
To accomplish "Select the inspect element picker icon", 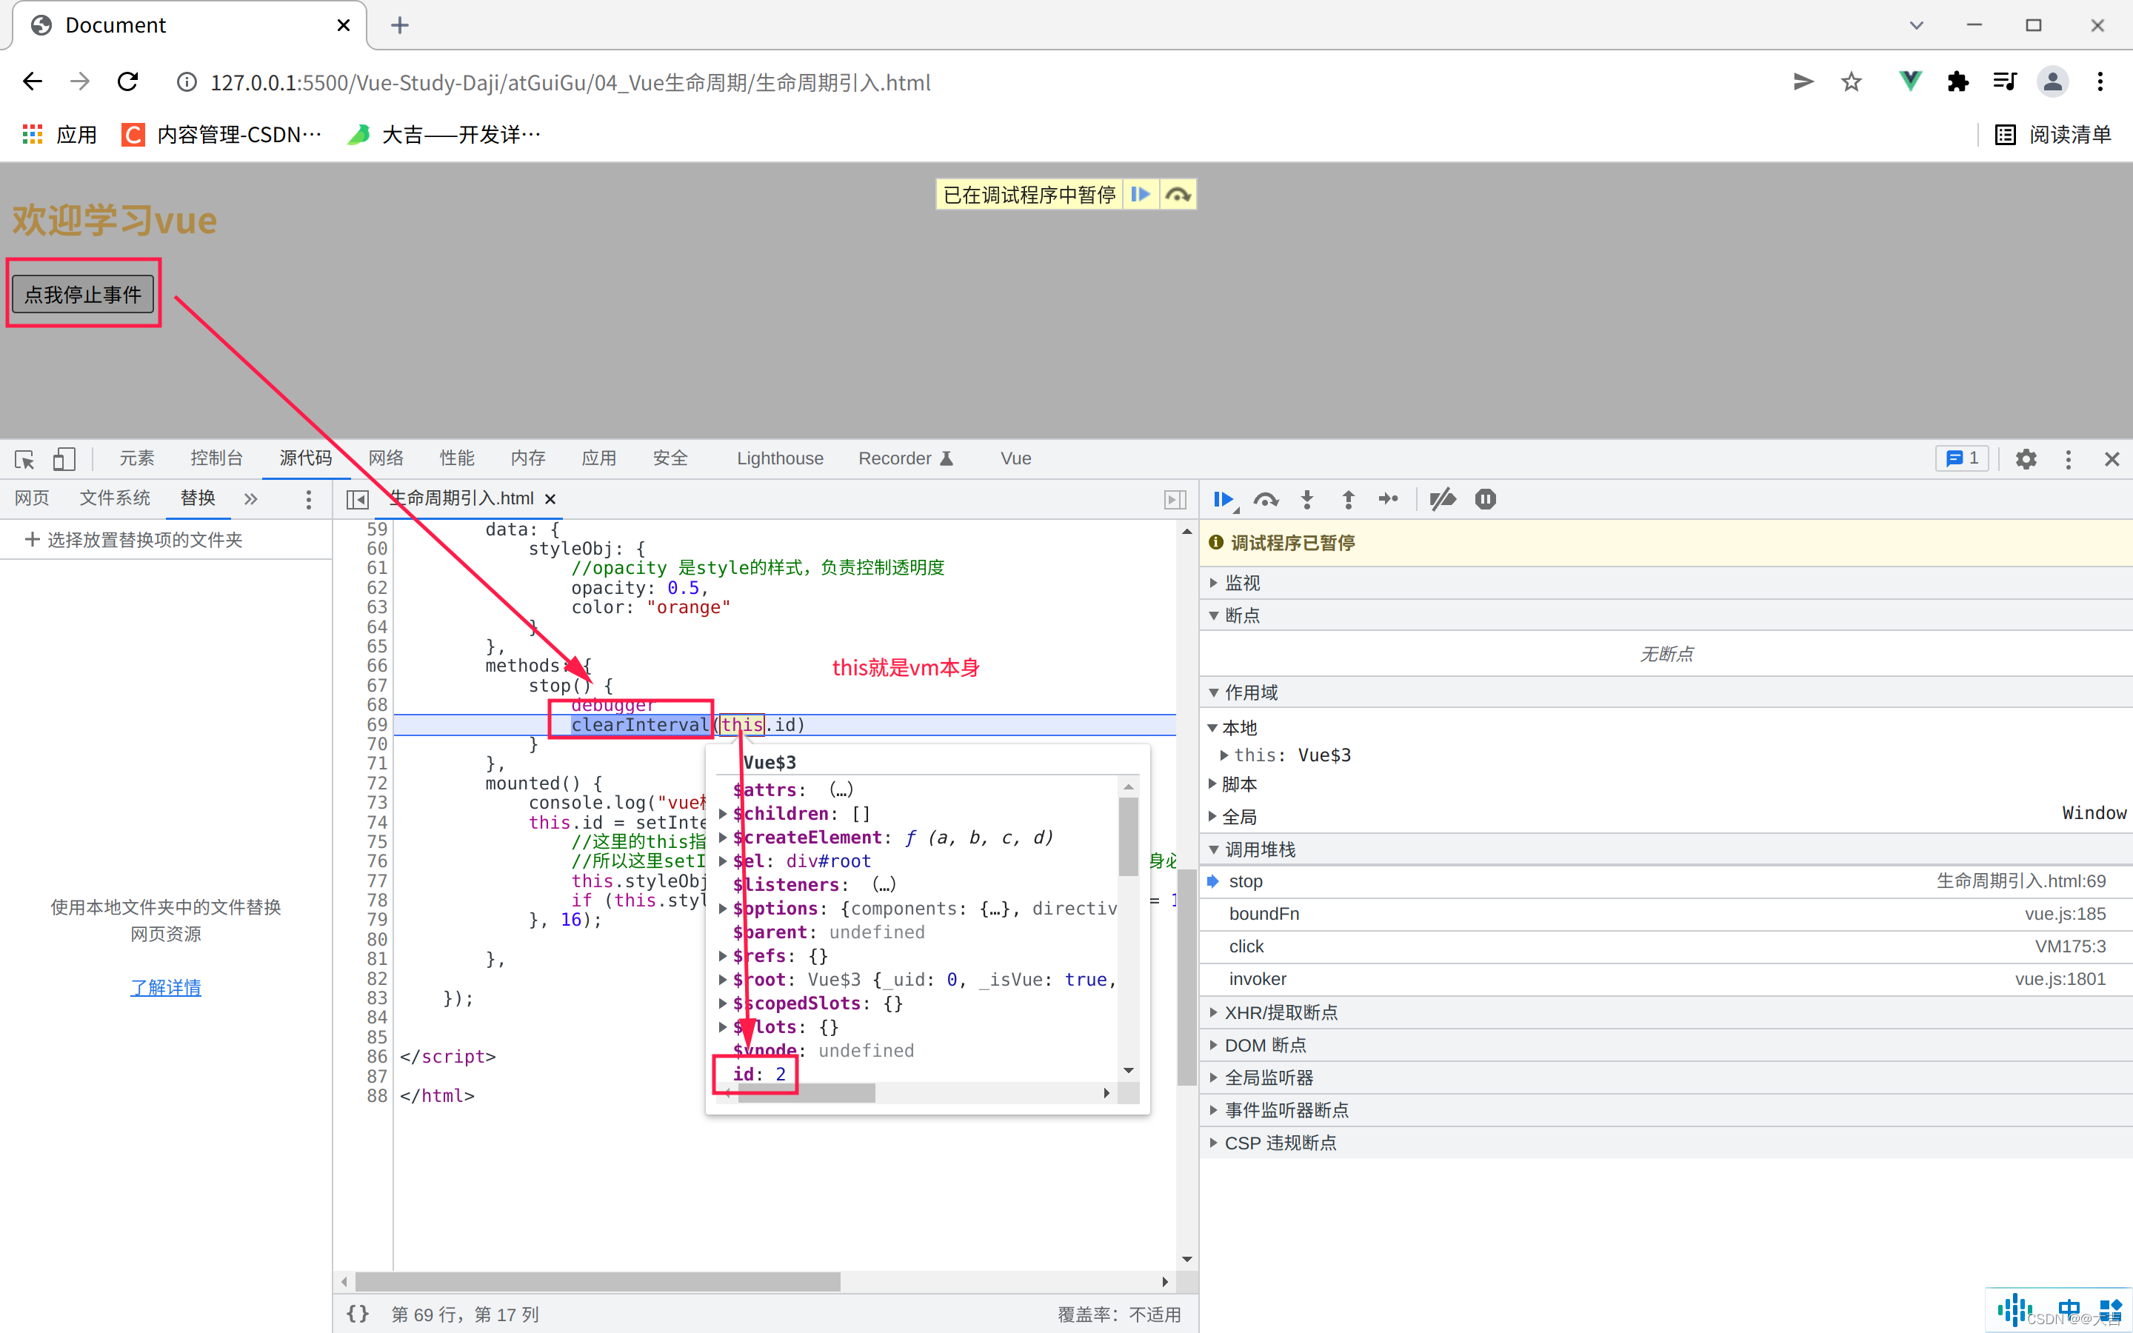I will click(24, 459).
